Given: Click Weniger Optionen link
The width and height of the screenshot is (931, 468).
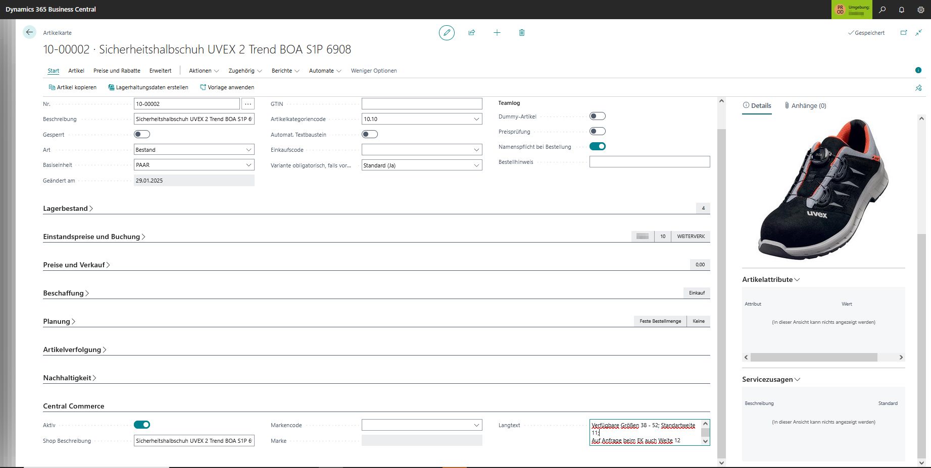Looking at the screenshot, I should 374,71.
